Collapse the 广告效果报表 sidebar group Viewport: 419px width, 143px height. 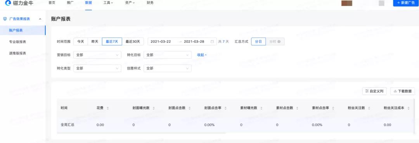pyautogui.click(x=40, y=19)
